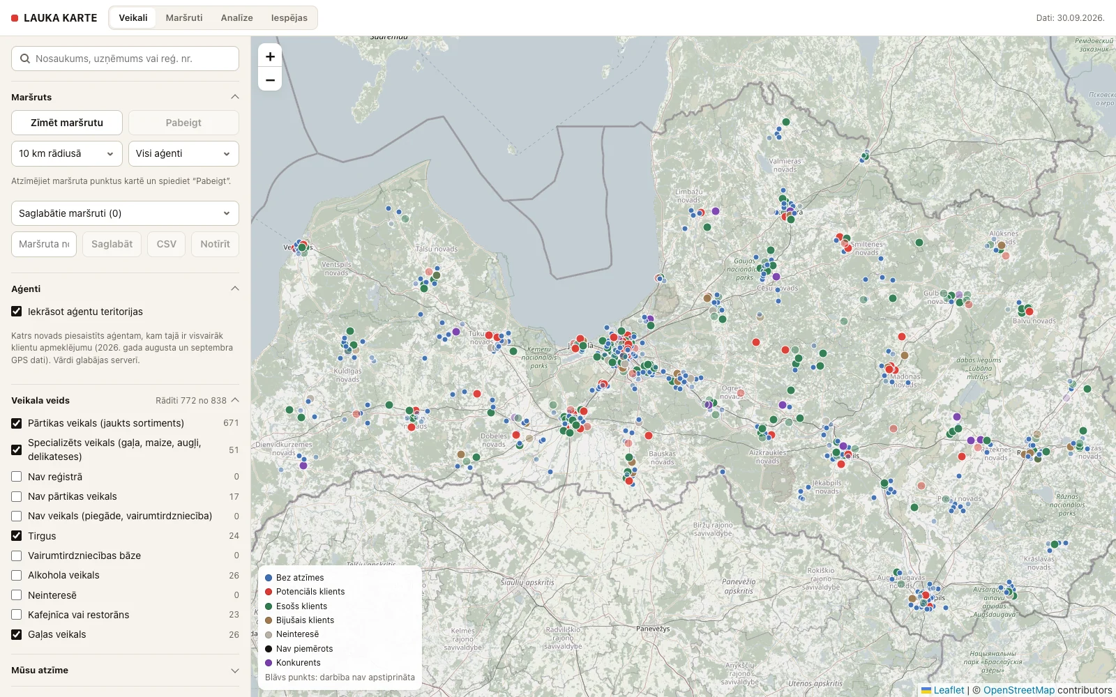
Task: Focus the route name input field
Action: 44,244
